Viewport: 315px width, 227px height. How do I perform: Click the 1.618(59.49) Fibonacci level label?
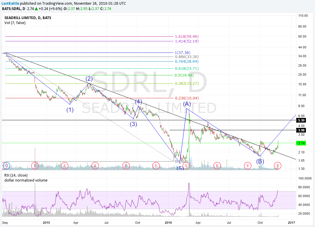click(x=187, y=36)
